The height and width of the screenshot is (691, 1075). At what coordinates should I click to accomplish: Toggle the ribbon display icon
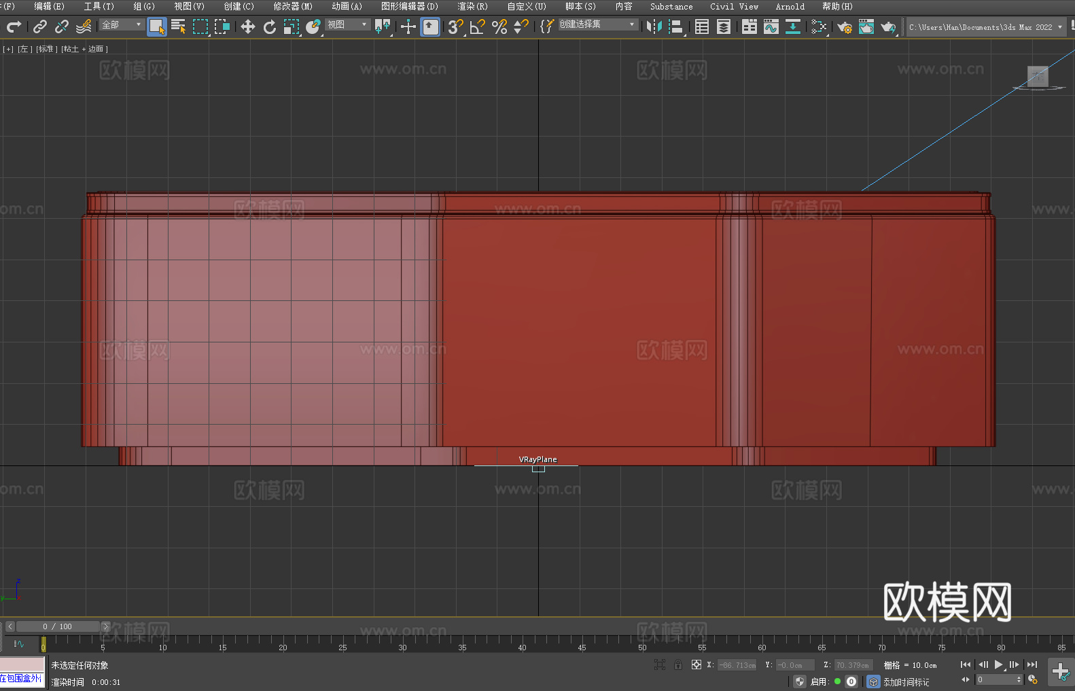[x=750, y=26]
